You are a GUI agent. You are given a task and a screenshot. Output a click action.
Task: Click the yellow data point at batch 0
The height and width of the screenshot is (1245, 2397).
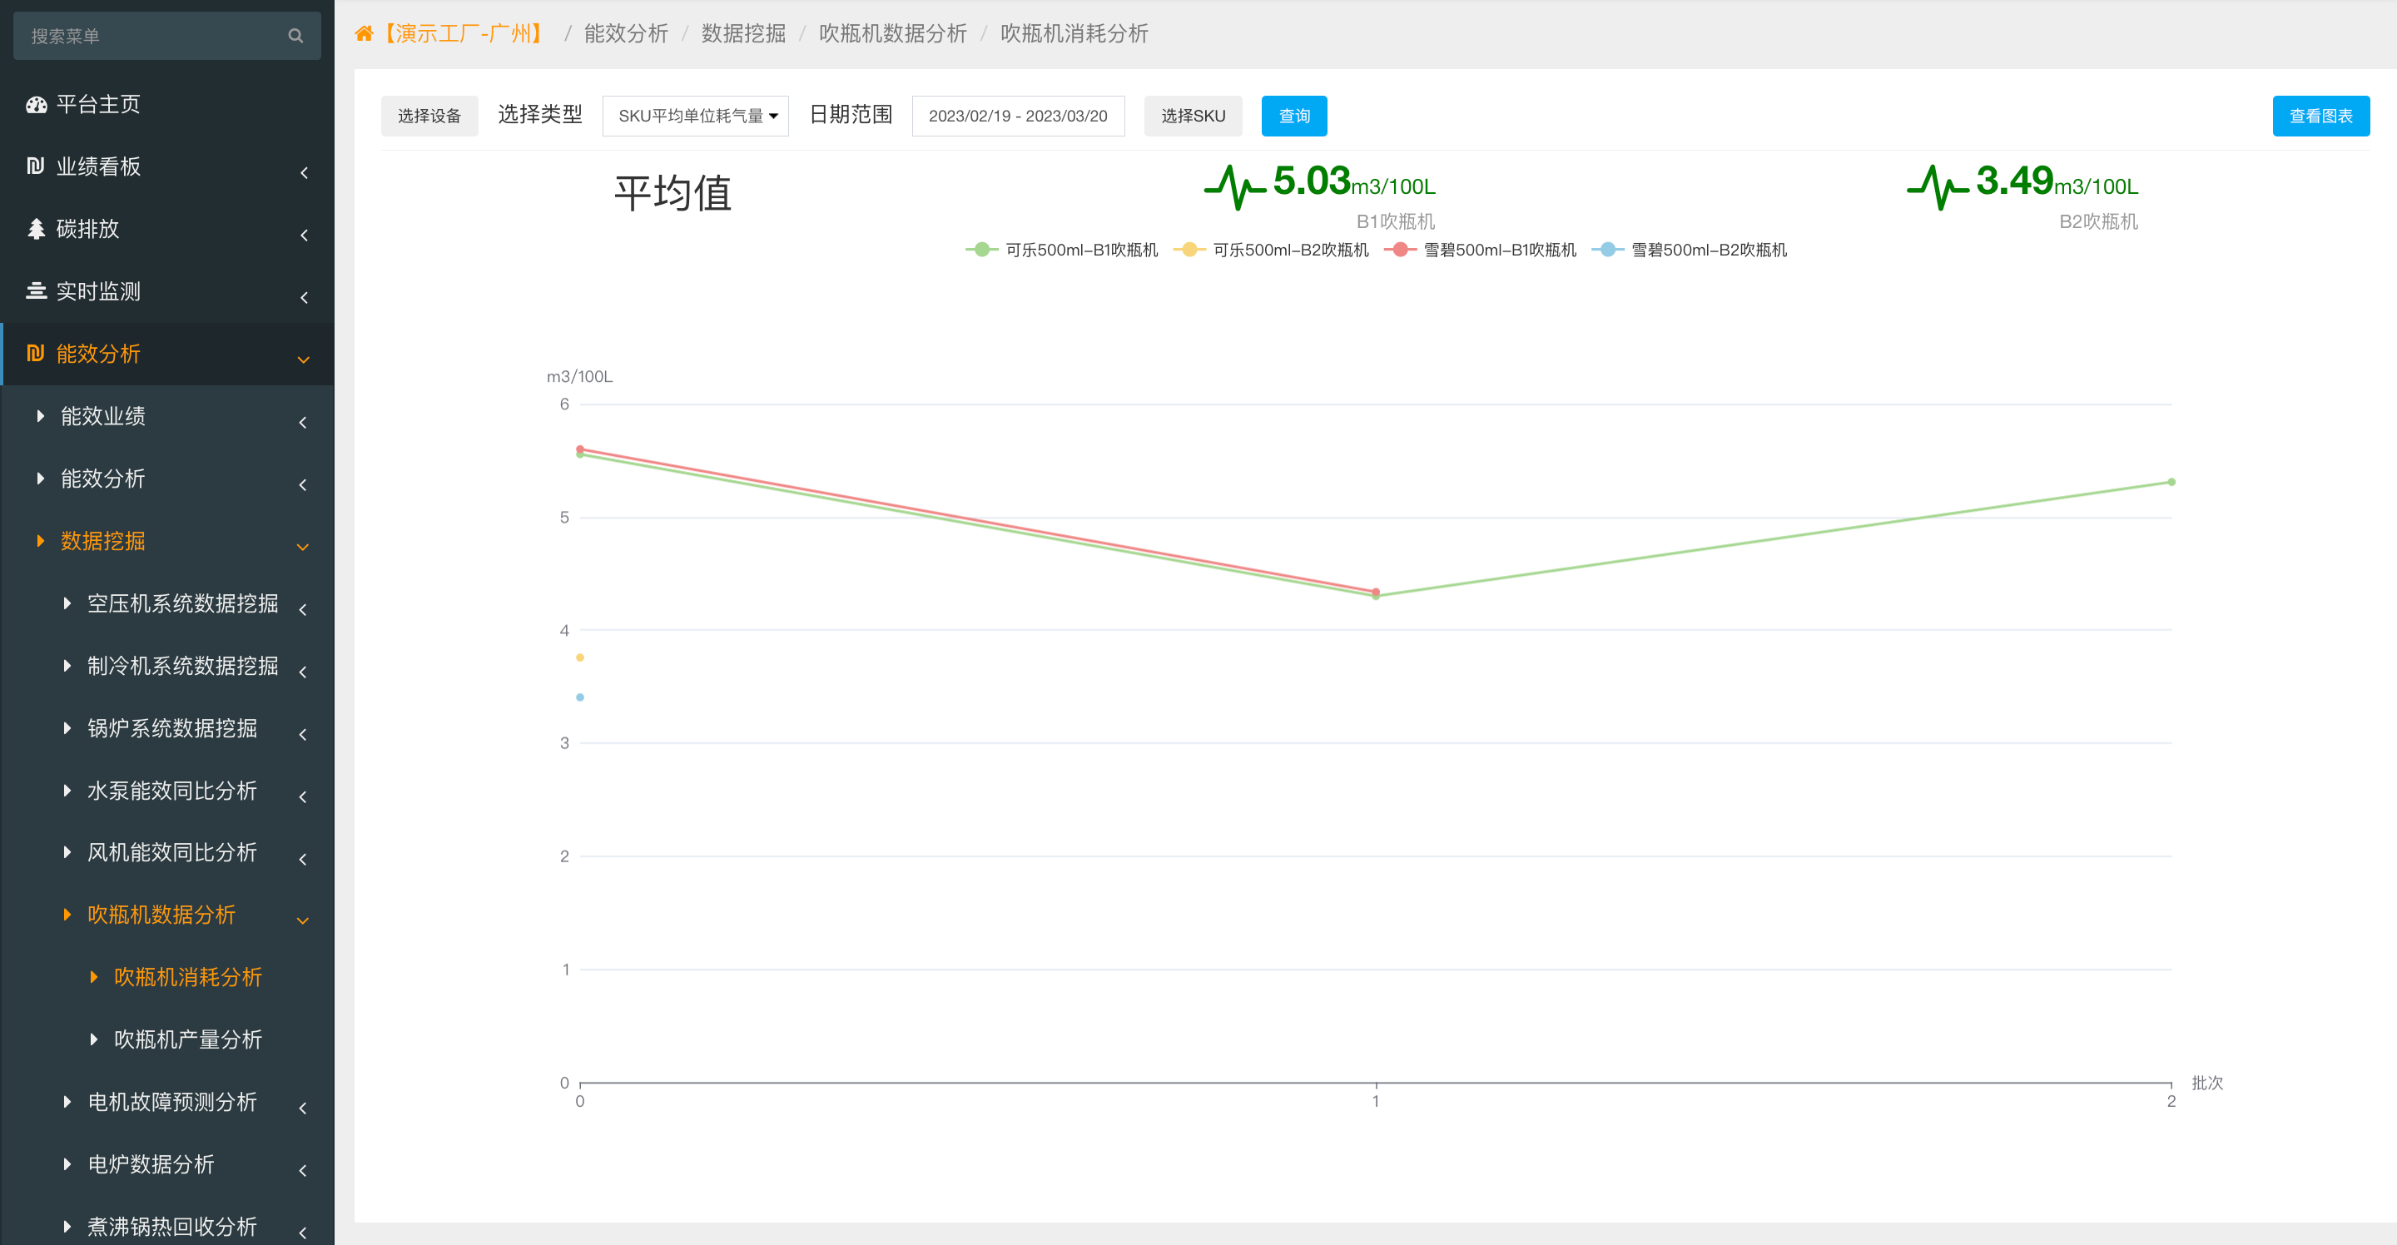click(x=580, y=657)
